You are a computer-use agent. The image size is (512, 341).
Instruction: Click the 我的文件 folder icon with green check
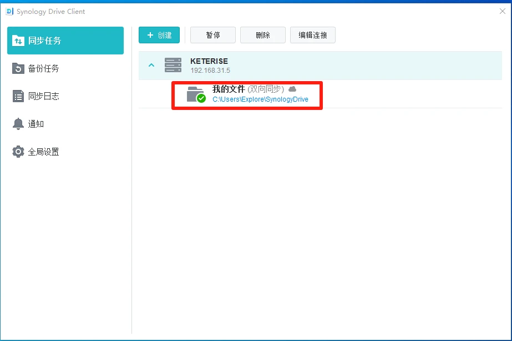(196, 94)
